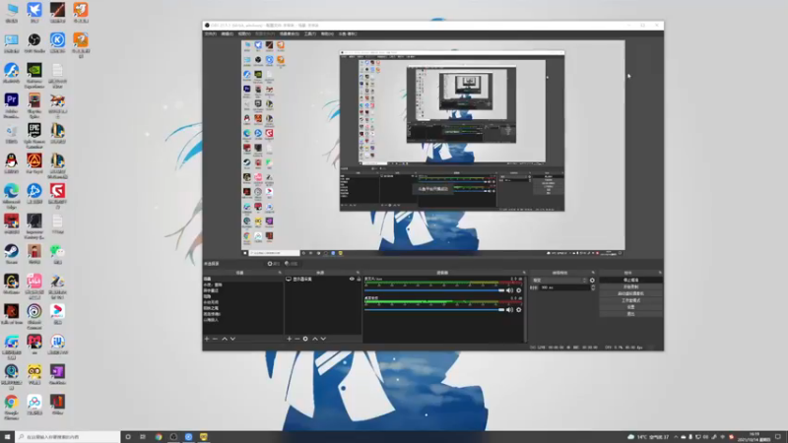Screen dimensions: 788x443
Task: Open WeChat desktop shortcut
Action: (x=57, y=254)
